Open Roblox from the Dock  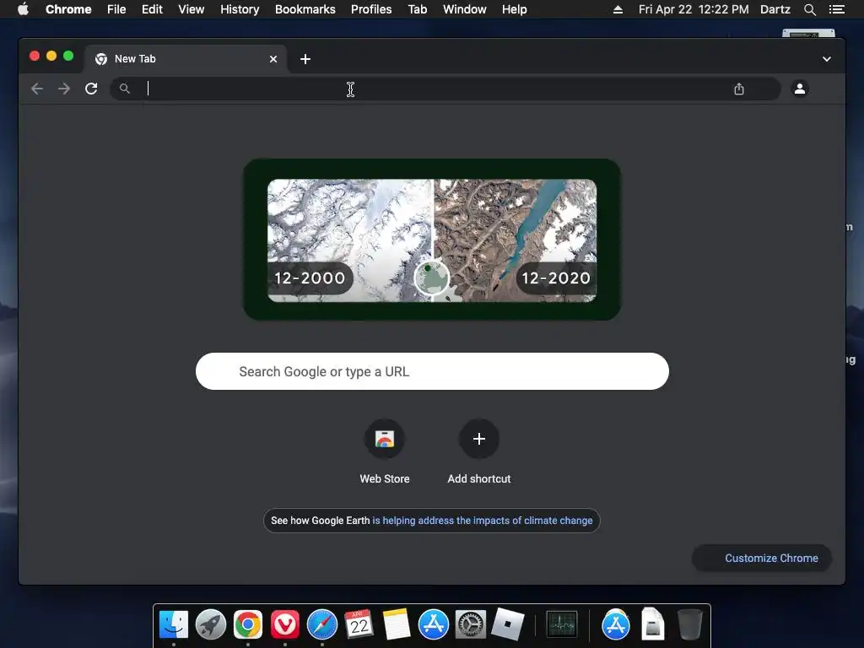[507, 624]
